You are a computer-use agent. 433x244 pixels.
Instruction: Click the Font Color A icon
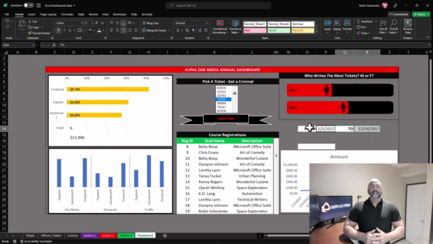tap(99, 30)
